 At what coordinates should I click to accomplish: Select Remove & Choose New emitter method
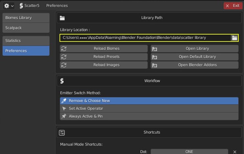coord(149,101)
